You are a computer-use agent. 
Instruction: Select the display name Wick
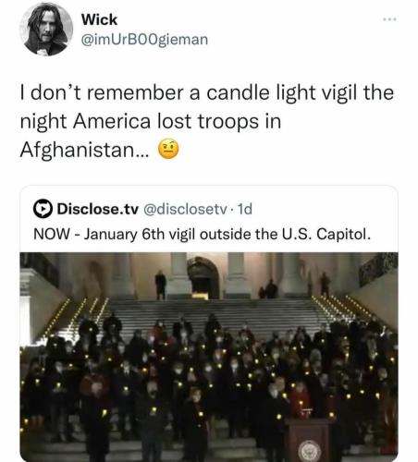(x=99, y=20)
